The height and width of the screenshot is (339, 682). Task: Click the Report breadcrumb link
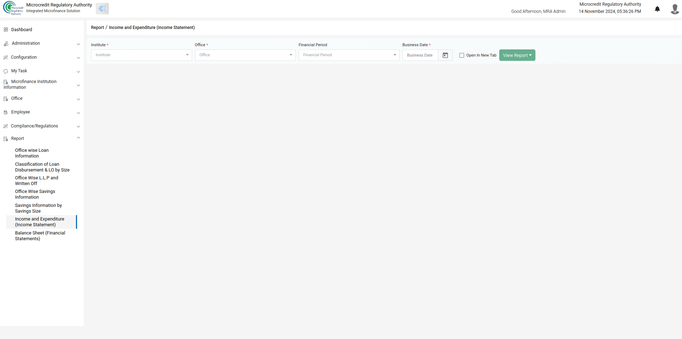tap(97, 28)
